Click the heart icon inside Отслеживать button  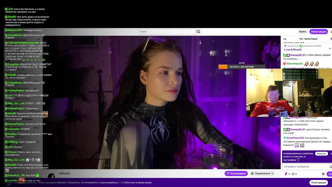click(x=228, y=173)
